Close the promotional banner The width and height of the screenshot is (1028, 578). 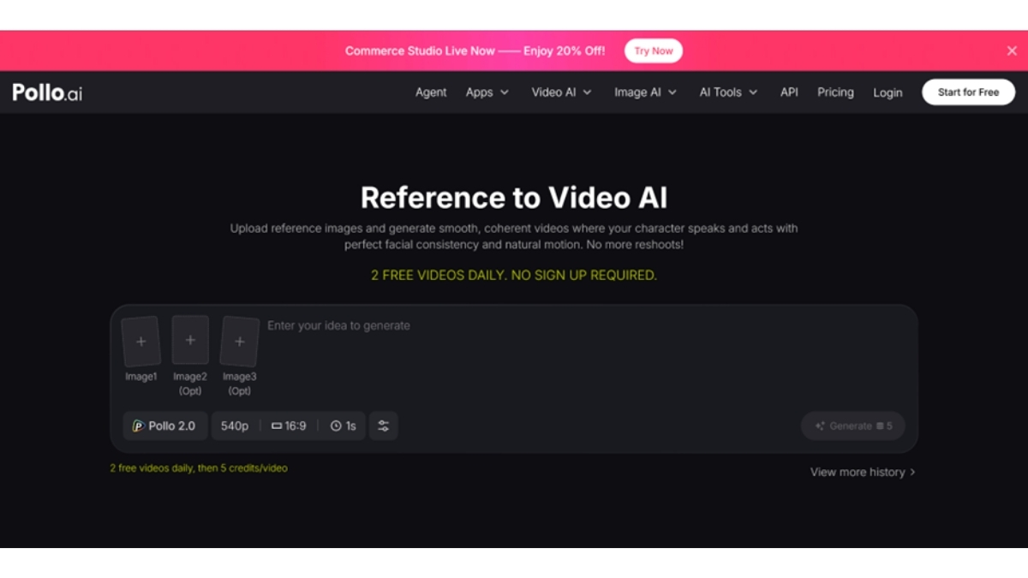(x=1012, y=51)
